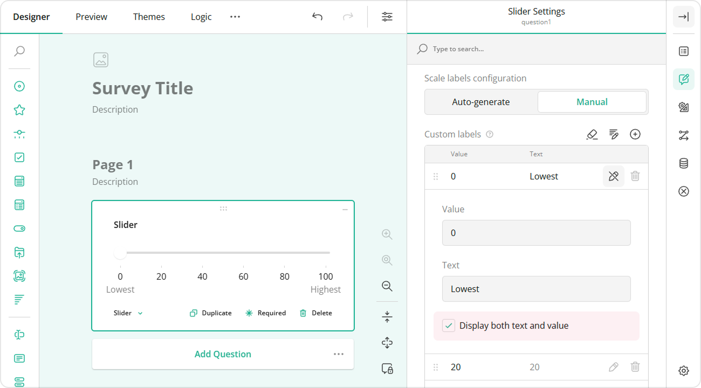Switch scale labels to Auto-generate mode
Image resolution: width=701 pixels, height=388 pixels.
[480, 101]
